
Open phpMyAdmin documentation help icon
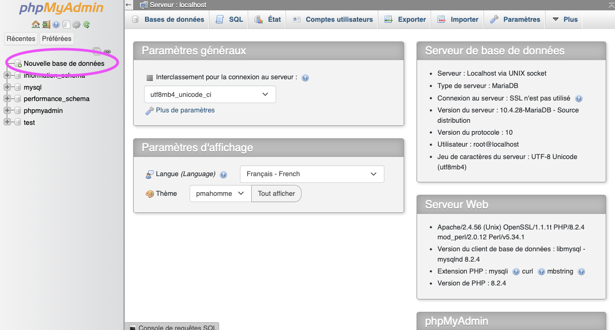click(x=56, y=24)
